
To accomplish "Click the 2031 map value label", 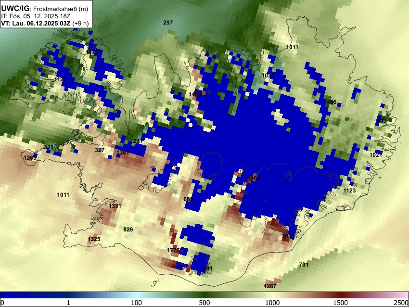I will tap(288, 236).
